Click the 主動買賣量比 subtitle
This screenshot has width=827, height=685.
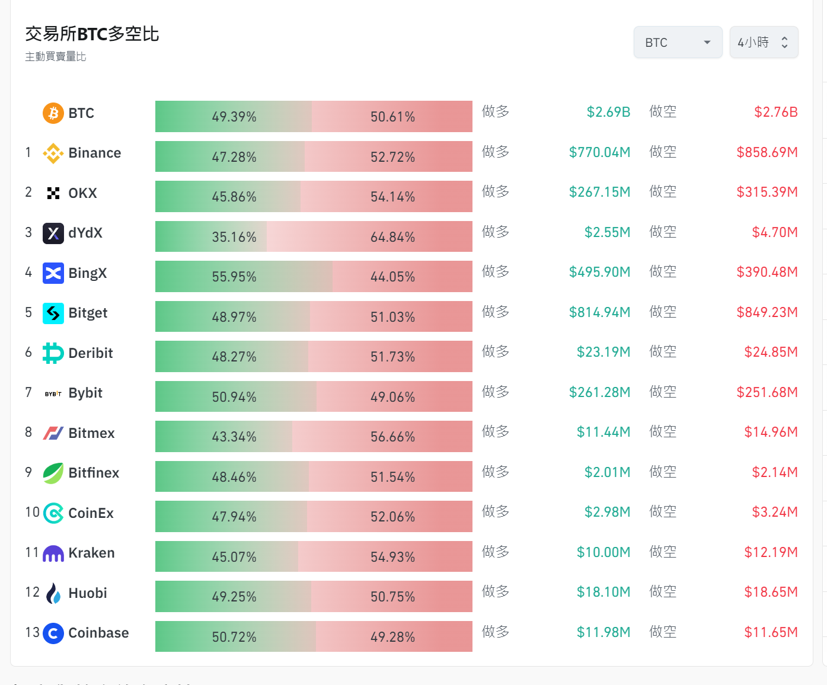pos(56,56)
